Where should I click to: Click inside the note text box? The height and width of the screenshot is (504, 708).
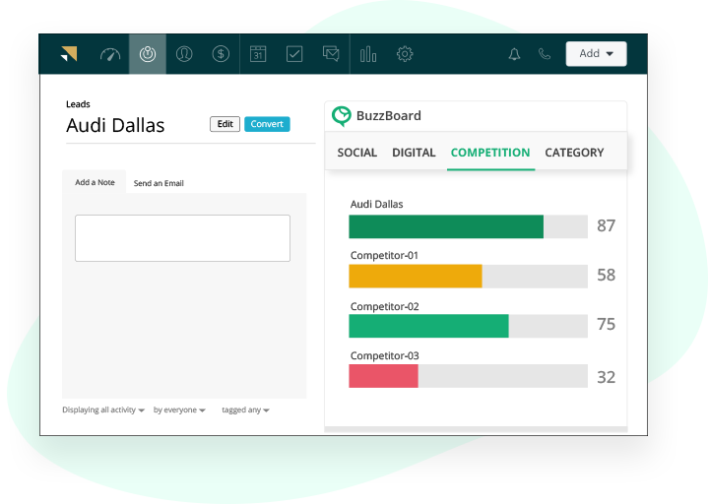pos(182,238)
